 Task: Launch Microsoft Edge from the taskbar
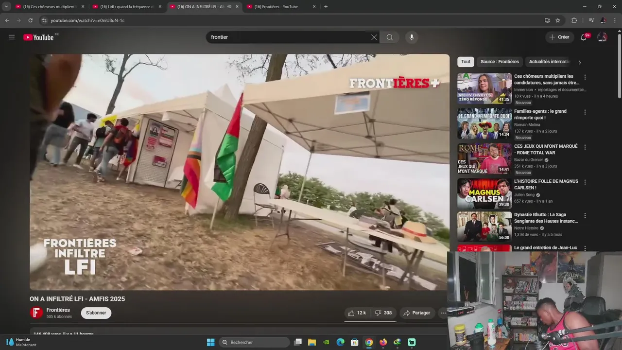pos(341,342)
